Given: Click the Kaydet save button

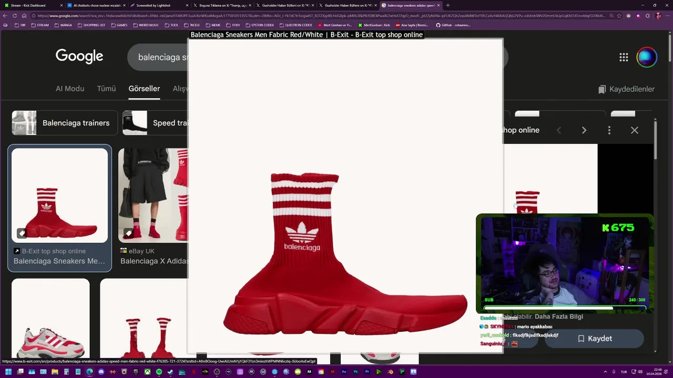Looking at the screenshot, I should pos(594,339).
